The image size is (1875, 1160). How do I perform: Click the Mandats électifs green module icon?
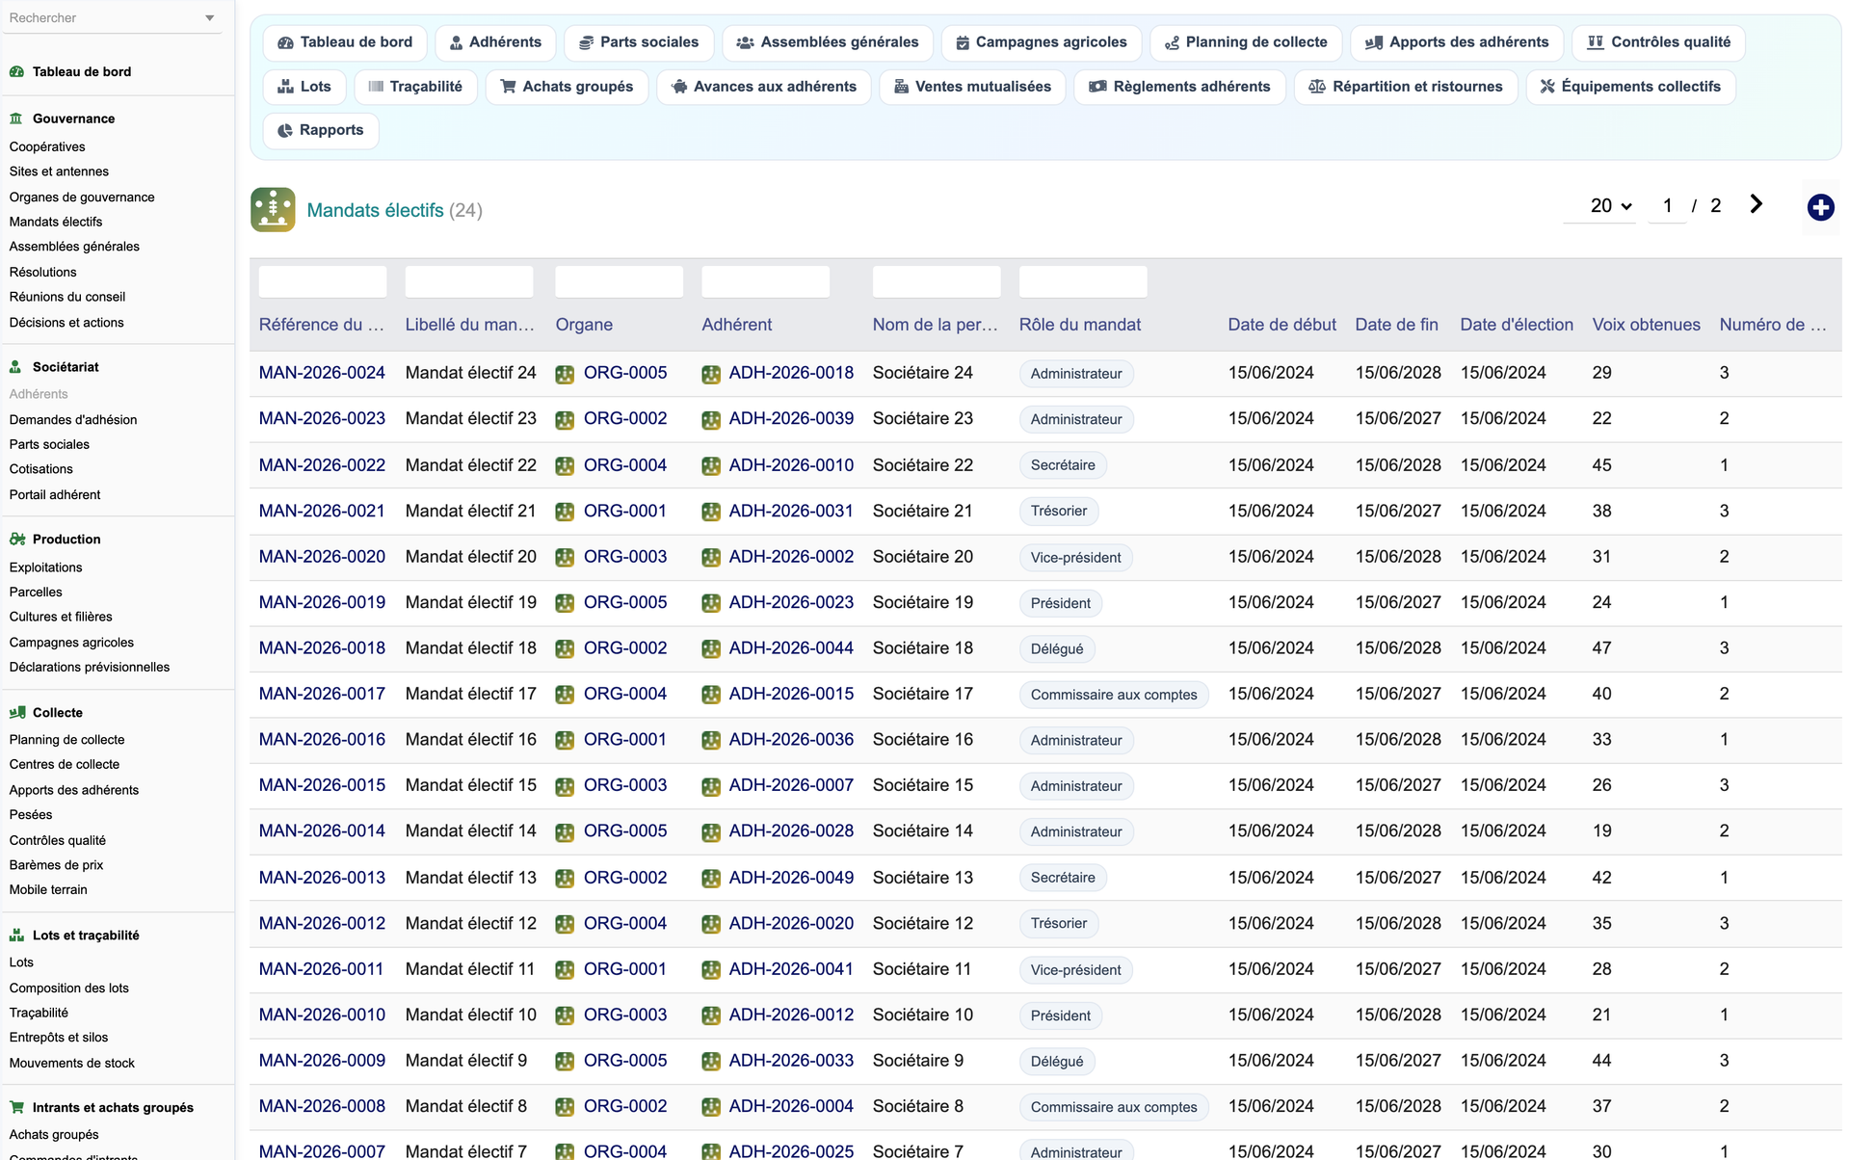point(273,209)
